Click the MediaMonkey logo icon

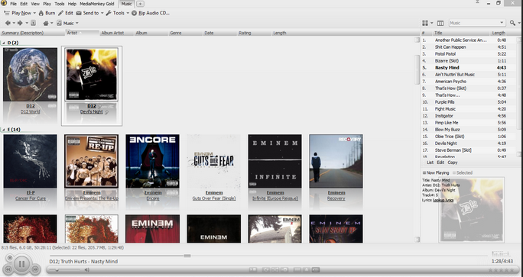coord(4,3)
